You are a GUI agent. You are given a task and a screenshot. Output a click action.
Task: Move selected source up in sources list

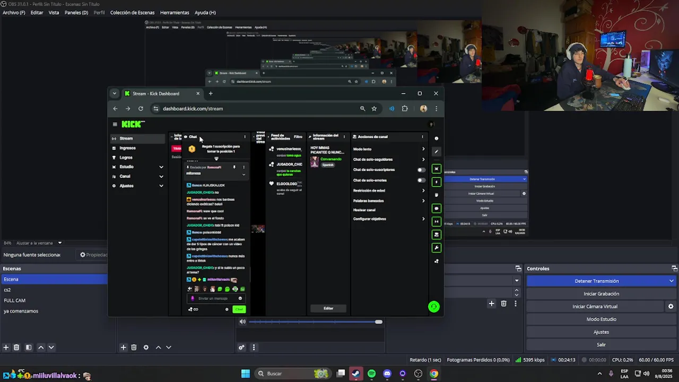(158, 348)
